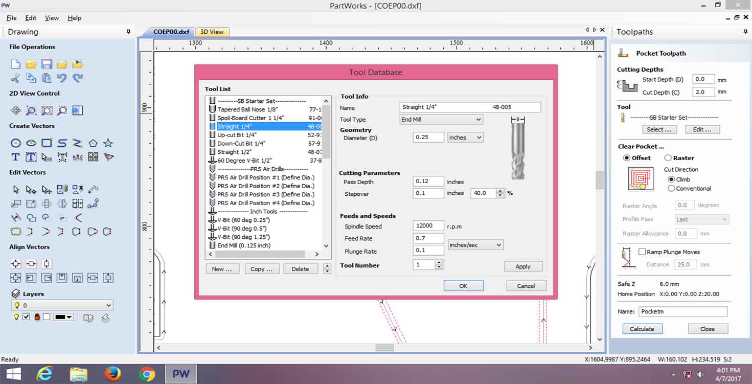
Task: Choose the Node Editing arrow tool
Action: pyautogui.click(x=31, y=190)
